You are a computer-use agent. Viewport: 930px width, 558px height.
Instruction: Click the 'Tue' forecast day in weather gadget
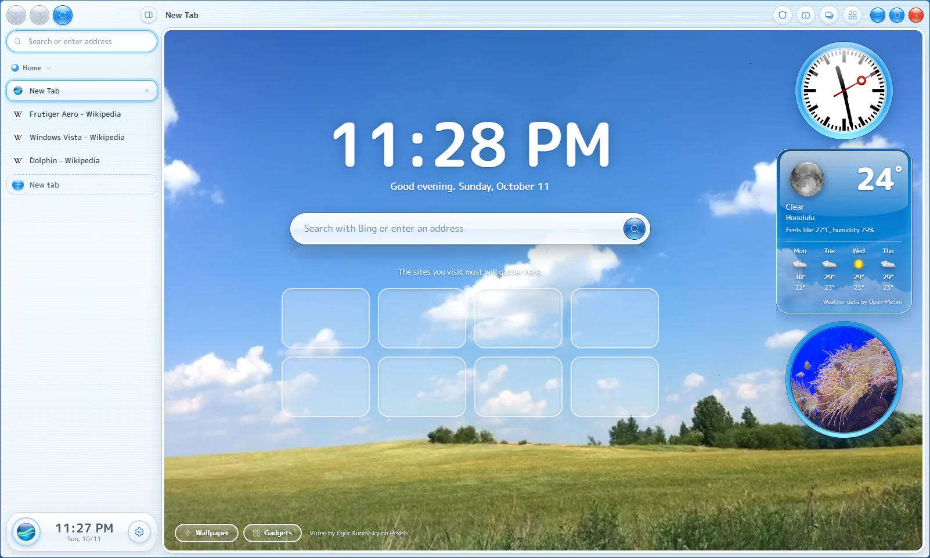tap(830, 269)
